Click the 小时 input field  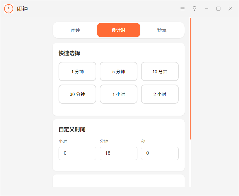[x=77, y=153]
